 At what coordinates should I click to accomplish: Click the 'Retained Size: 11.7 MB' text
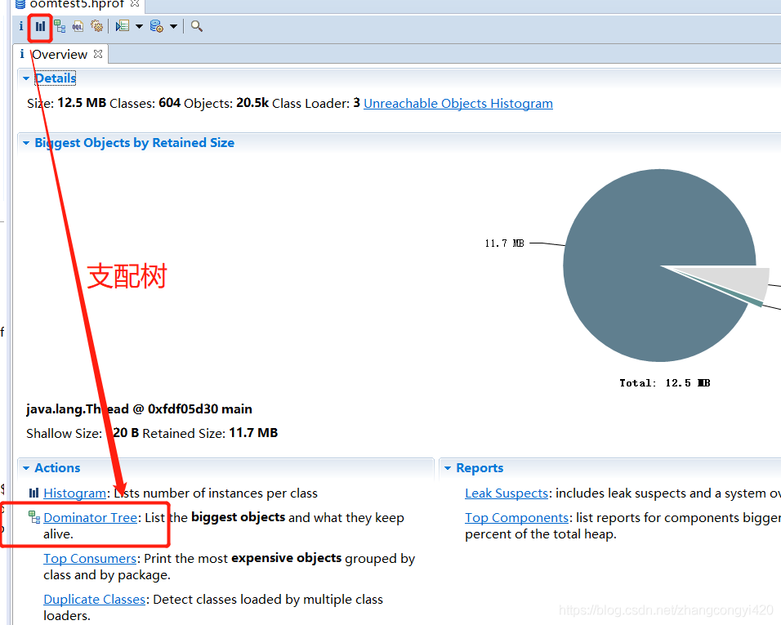point(210,433)
